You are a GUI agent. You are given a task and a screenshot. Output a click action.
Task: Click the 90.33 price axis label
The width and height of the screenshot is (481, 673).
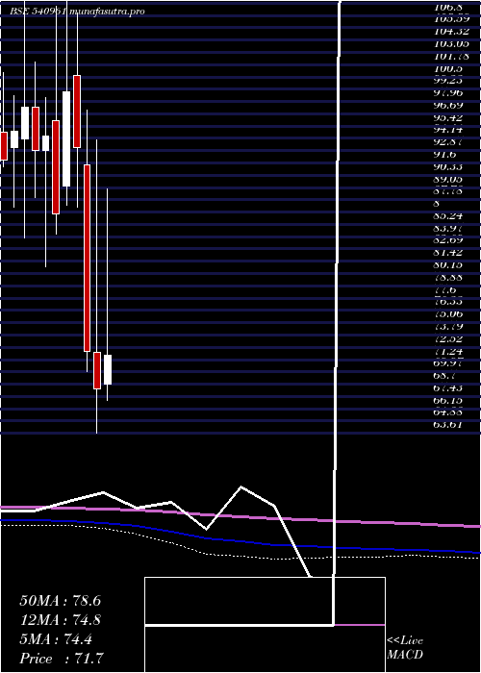click(x=449, y=166)
